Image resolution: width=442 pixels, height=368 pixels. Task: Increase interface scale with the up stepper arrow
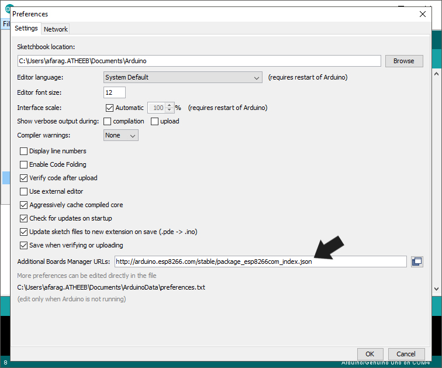click(169, 105)
